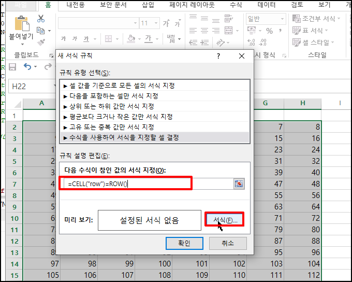Image resolution: width=352 pixels, height=282 pixels.
Task: Open the 조건부 서식 dropdown
Action: [316, 19]
